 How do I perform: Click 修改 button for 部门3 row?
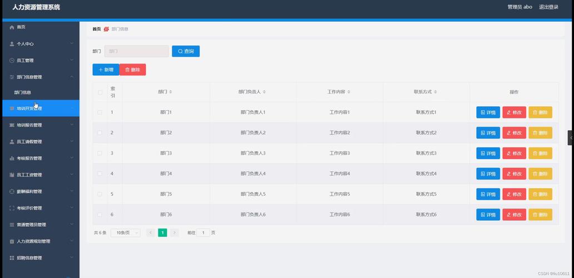(514, 153)
